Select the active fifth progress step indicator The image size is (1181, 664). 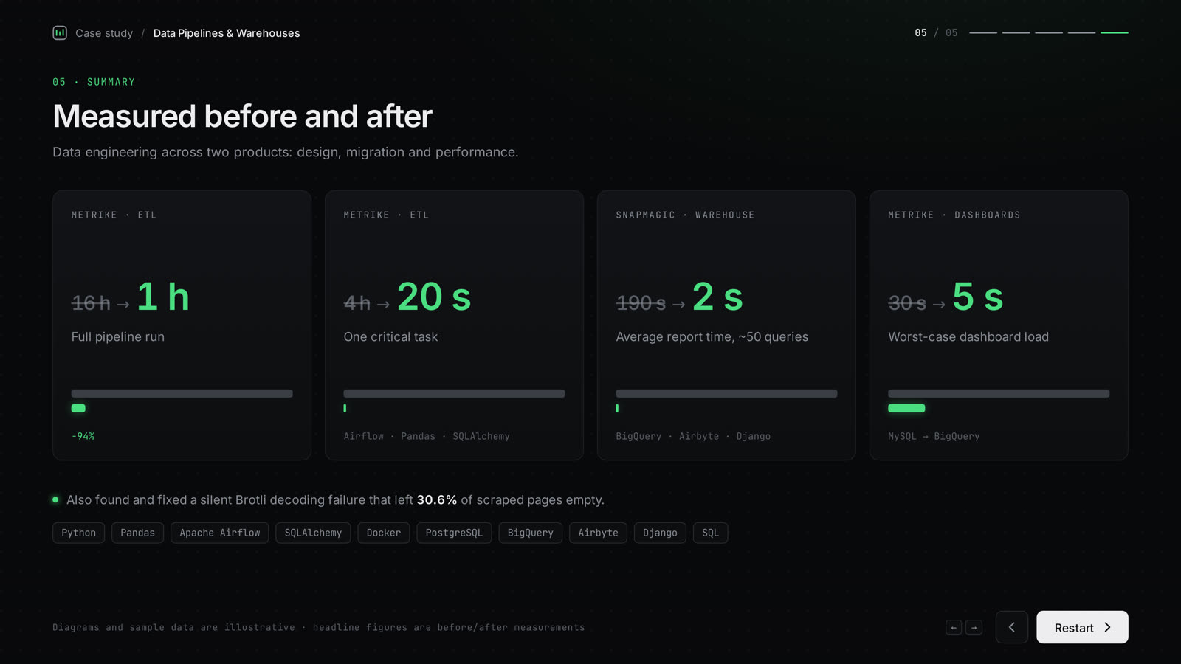click(x=1115, y=32)
